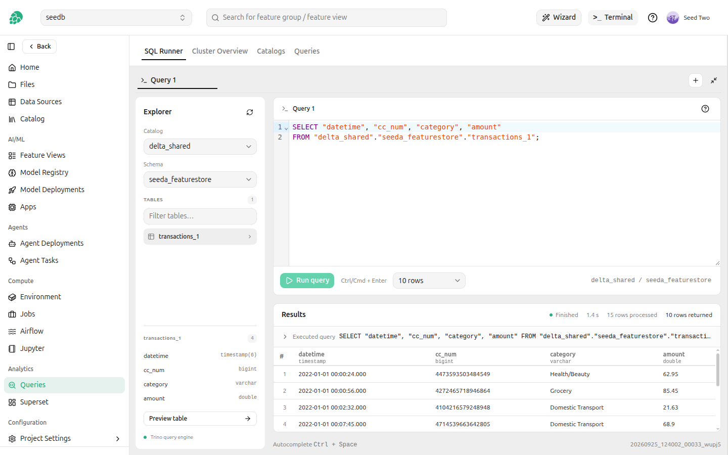Expand the Executed query section
This screenshot has width=728, height=455.
point(285,337)
